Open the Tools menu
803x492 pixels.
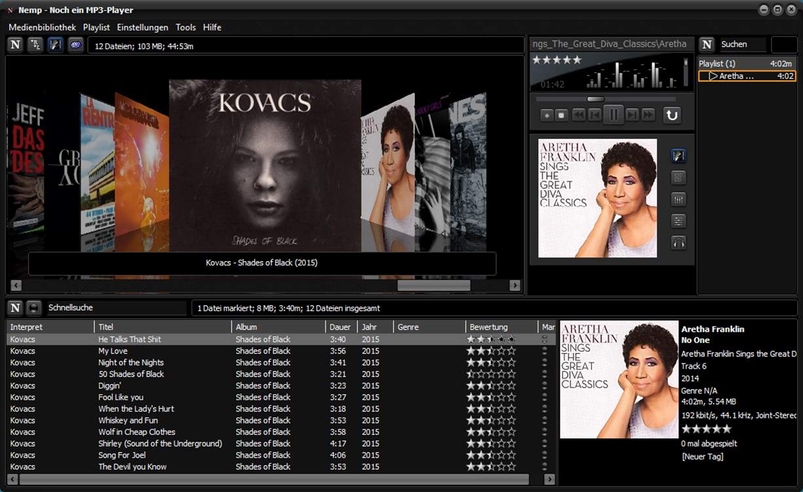tap(186, 28)
